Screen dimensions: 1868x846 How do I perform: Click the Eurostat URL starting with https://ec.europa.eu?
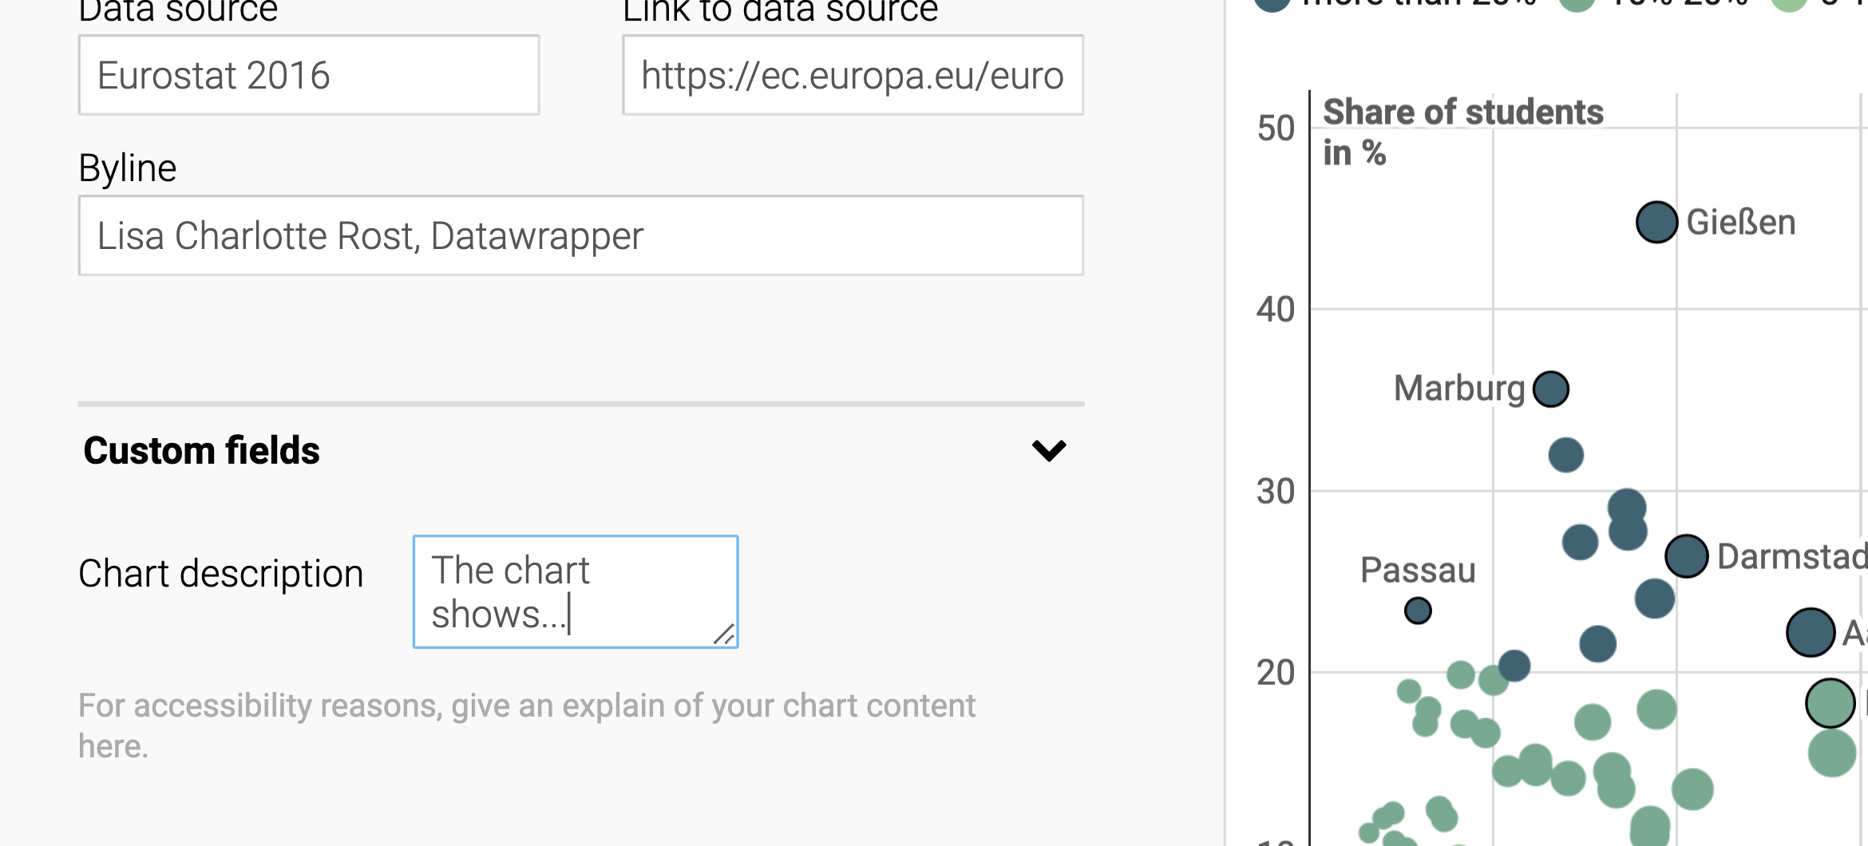tap(851, 76)
